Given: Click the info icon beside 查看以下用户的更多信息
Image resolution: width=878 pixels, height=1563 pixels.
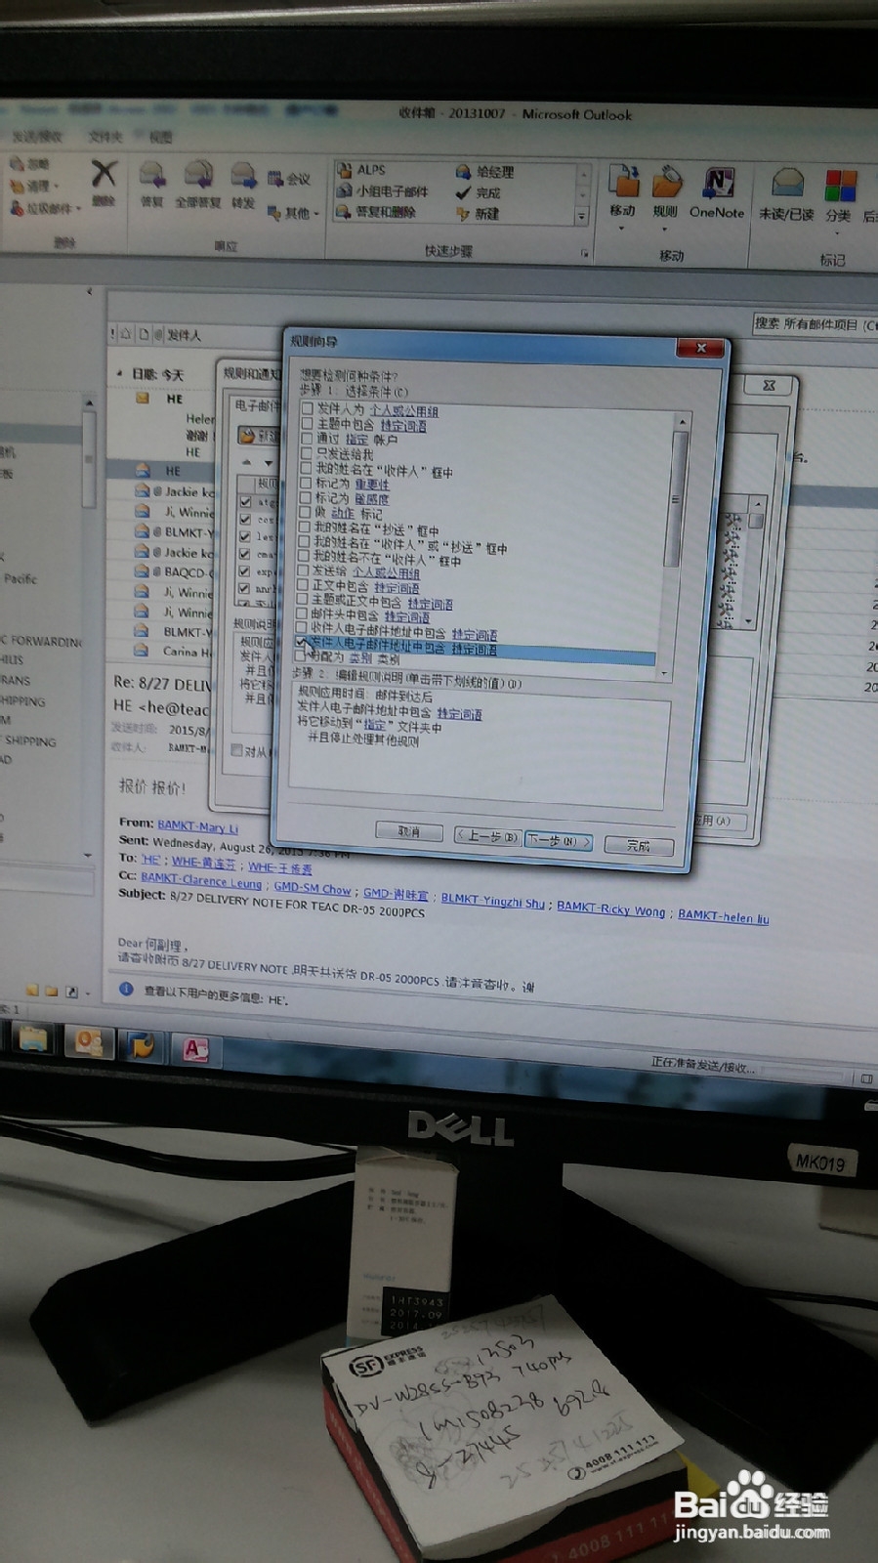Looking at the screenshot, I should pyautogui.click(x=127, y=989).
